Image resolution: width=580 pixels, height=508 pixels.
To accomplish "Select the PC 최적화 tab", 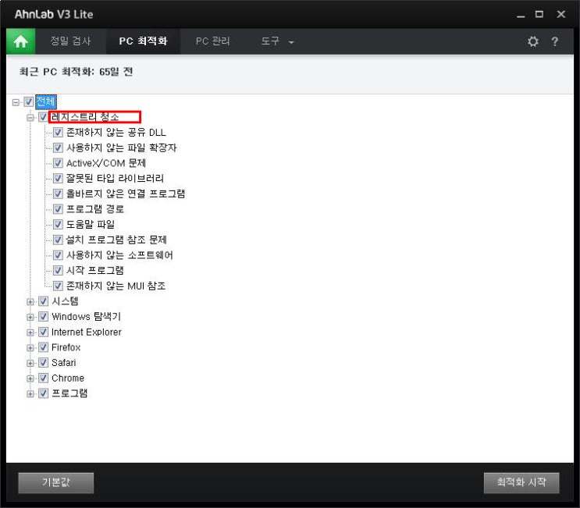I will point(143,41).
